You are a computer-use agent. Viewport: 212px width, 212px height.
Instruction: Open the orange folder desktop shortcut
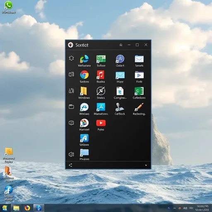click(x=8, y=171)
